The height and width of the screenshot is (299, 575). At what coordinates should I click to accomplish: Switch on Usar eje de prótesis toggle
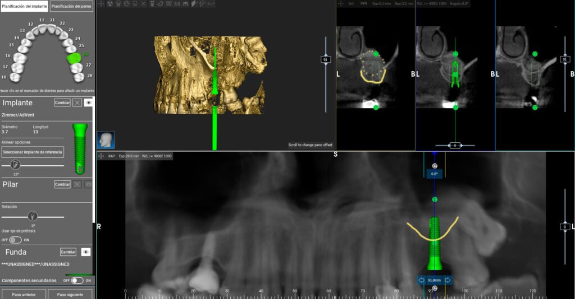point(15,240)
